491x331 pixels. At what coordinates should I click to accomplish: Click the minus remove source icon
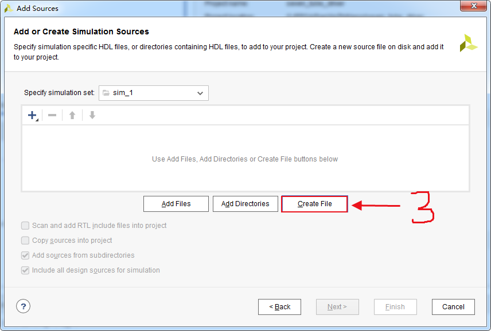tap(52, 115)
